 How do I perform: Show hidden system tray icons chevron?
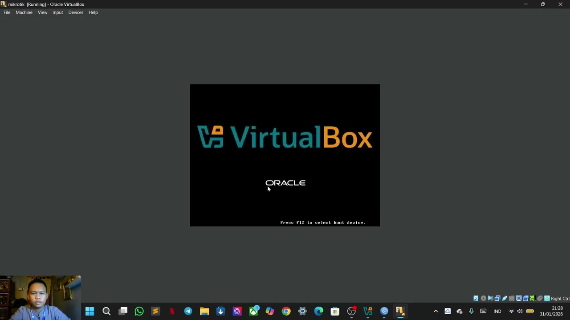click(436, 311)
